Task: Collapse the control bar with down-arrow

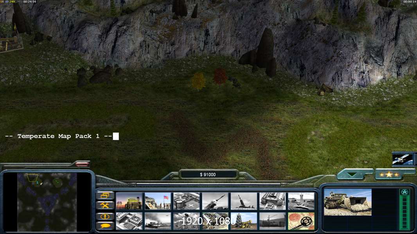Action: pyautogui.click(x=352, y=174)
